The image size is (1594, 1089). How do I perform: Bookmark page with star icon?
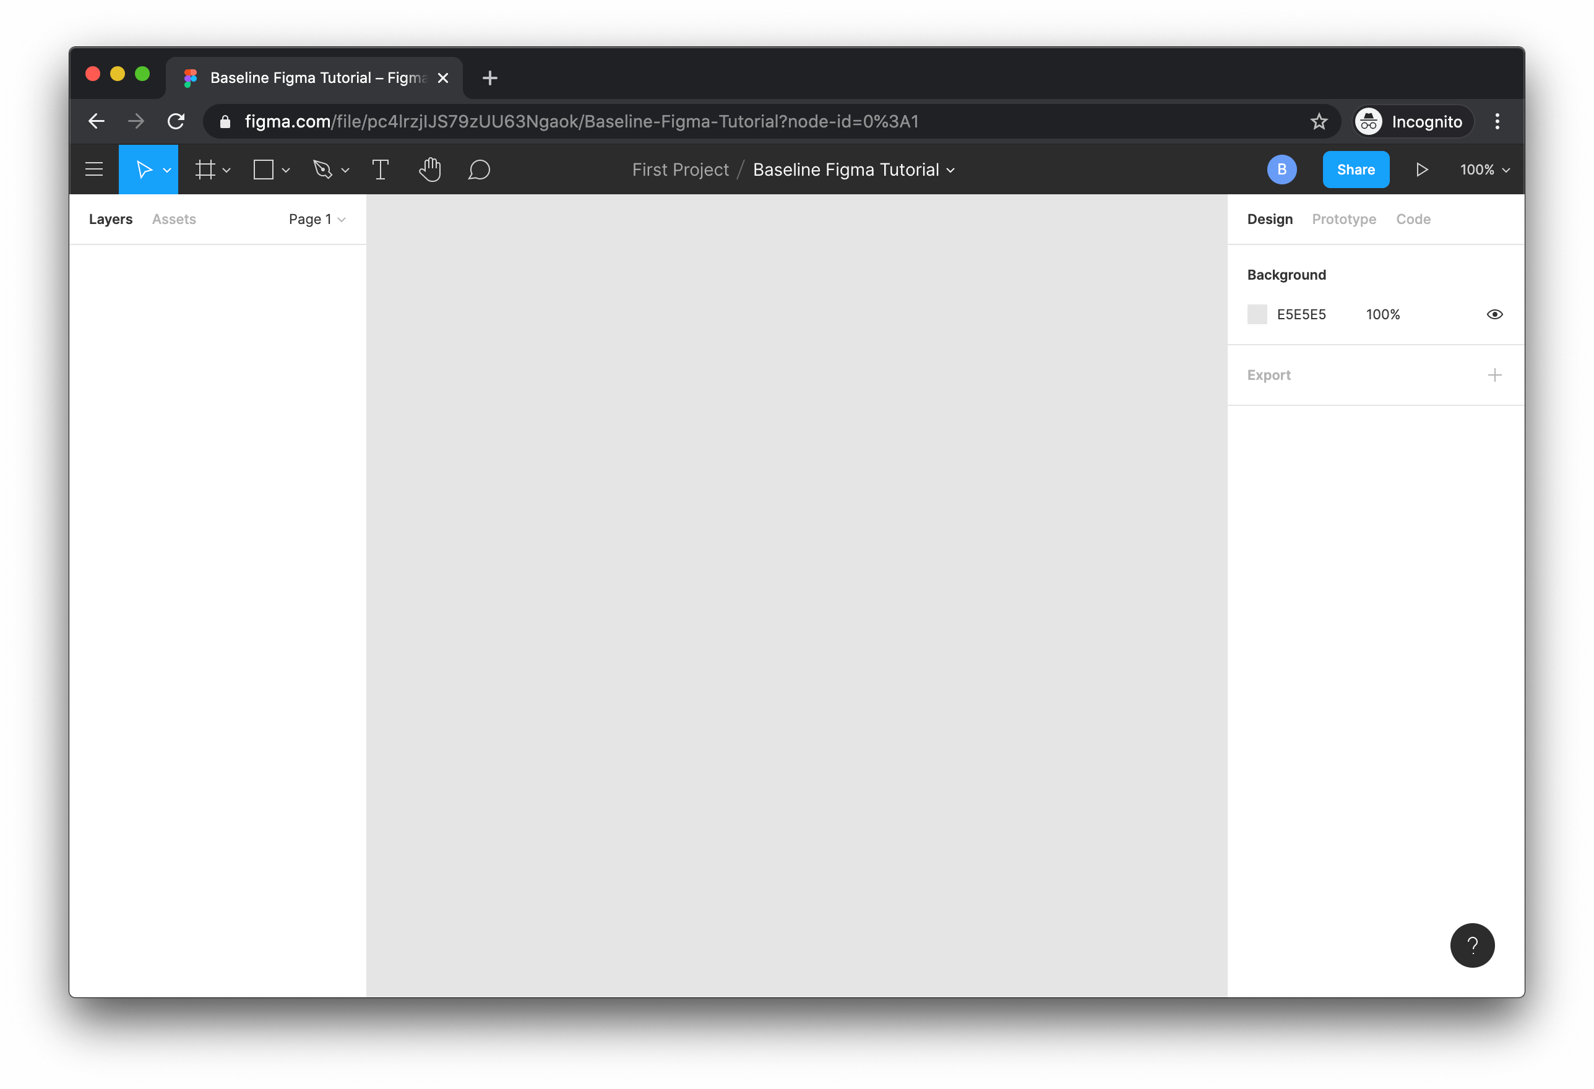(x=1318, y=121)
